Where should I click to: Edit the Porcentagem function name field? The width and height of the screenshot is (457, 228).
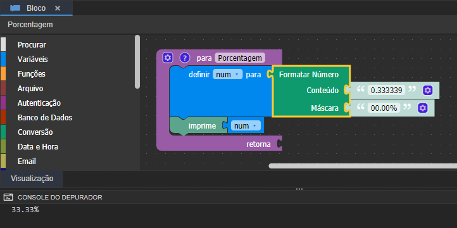(240, 58)
